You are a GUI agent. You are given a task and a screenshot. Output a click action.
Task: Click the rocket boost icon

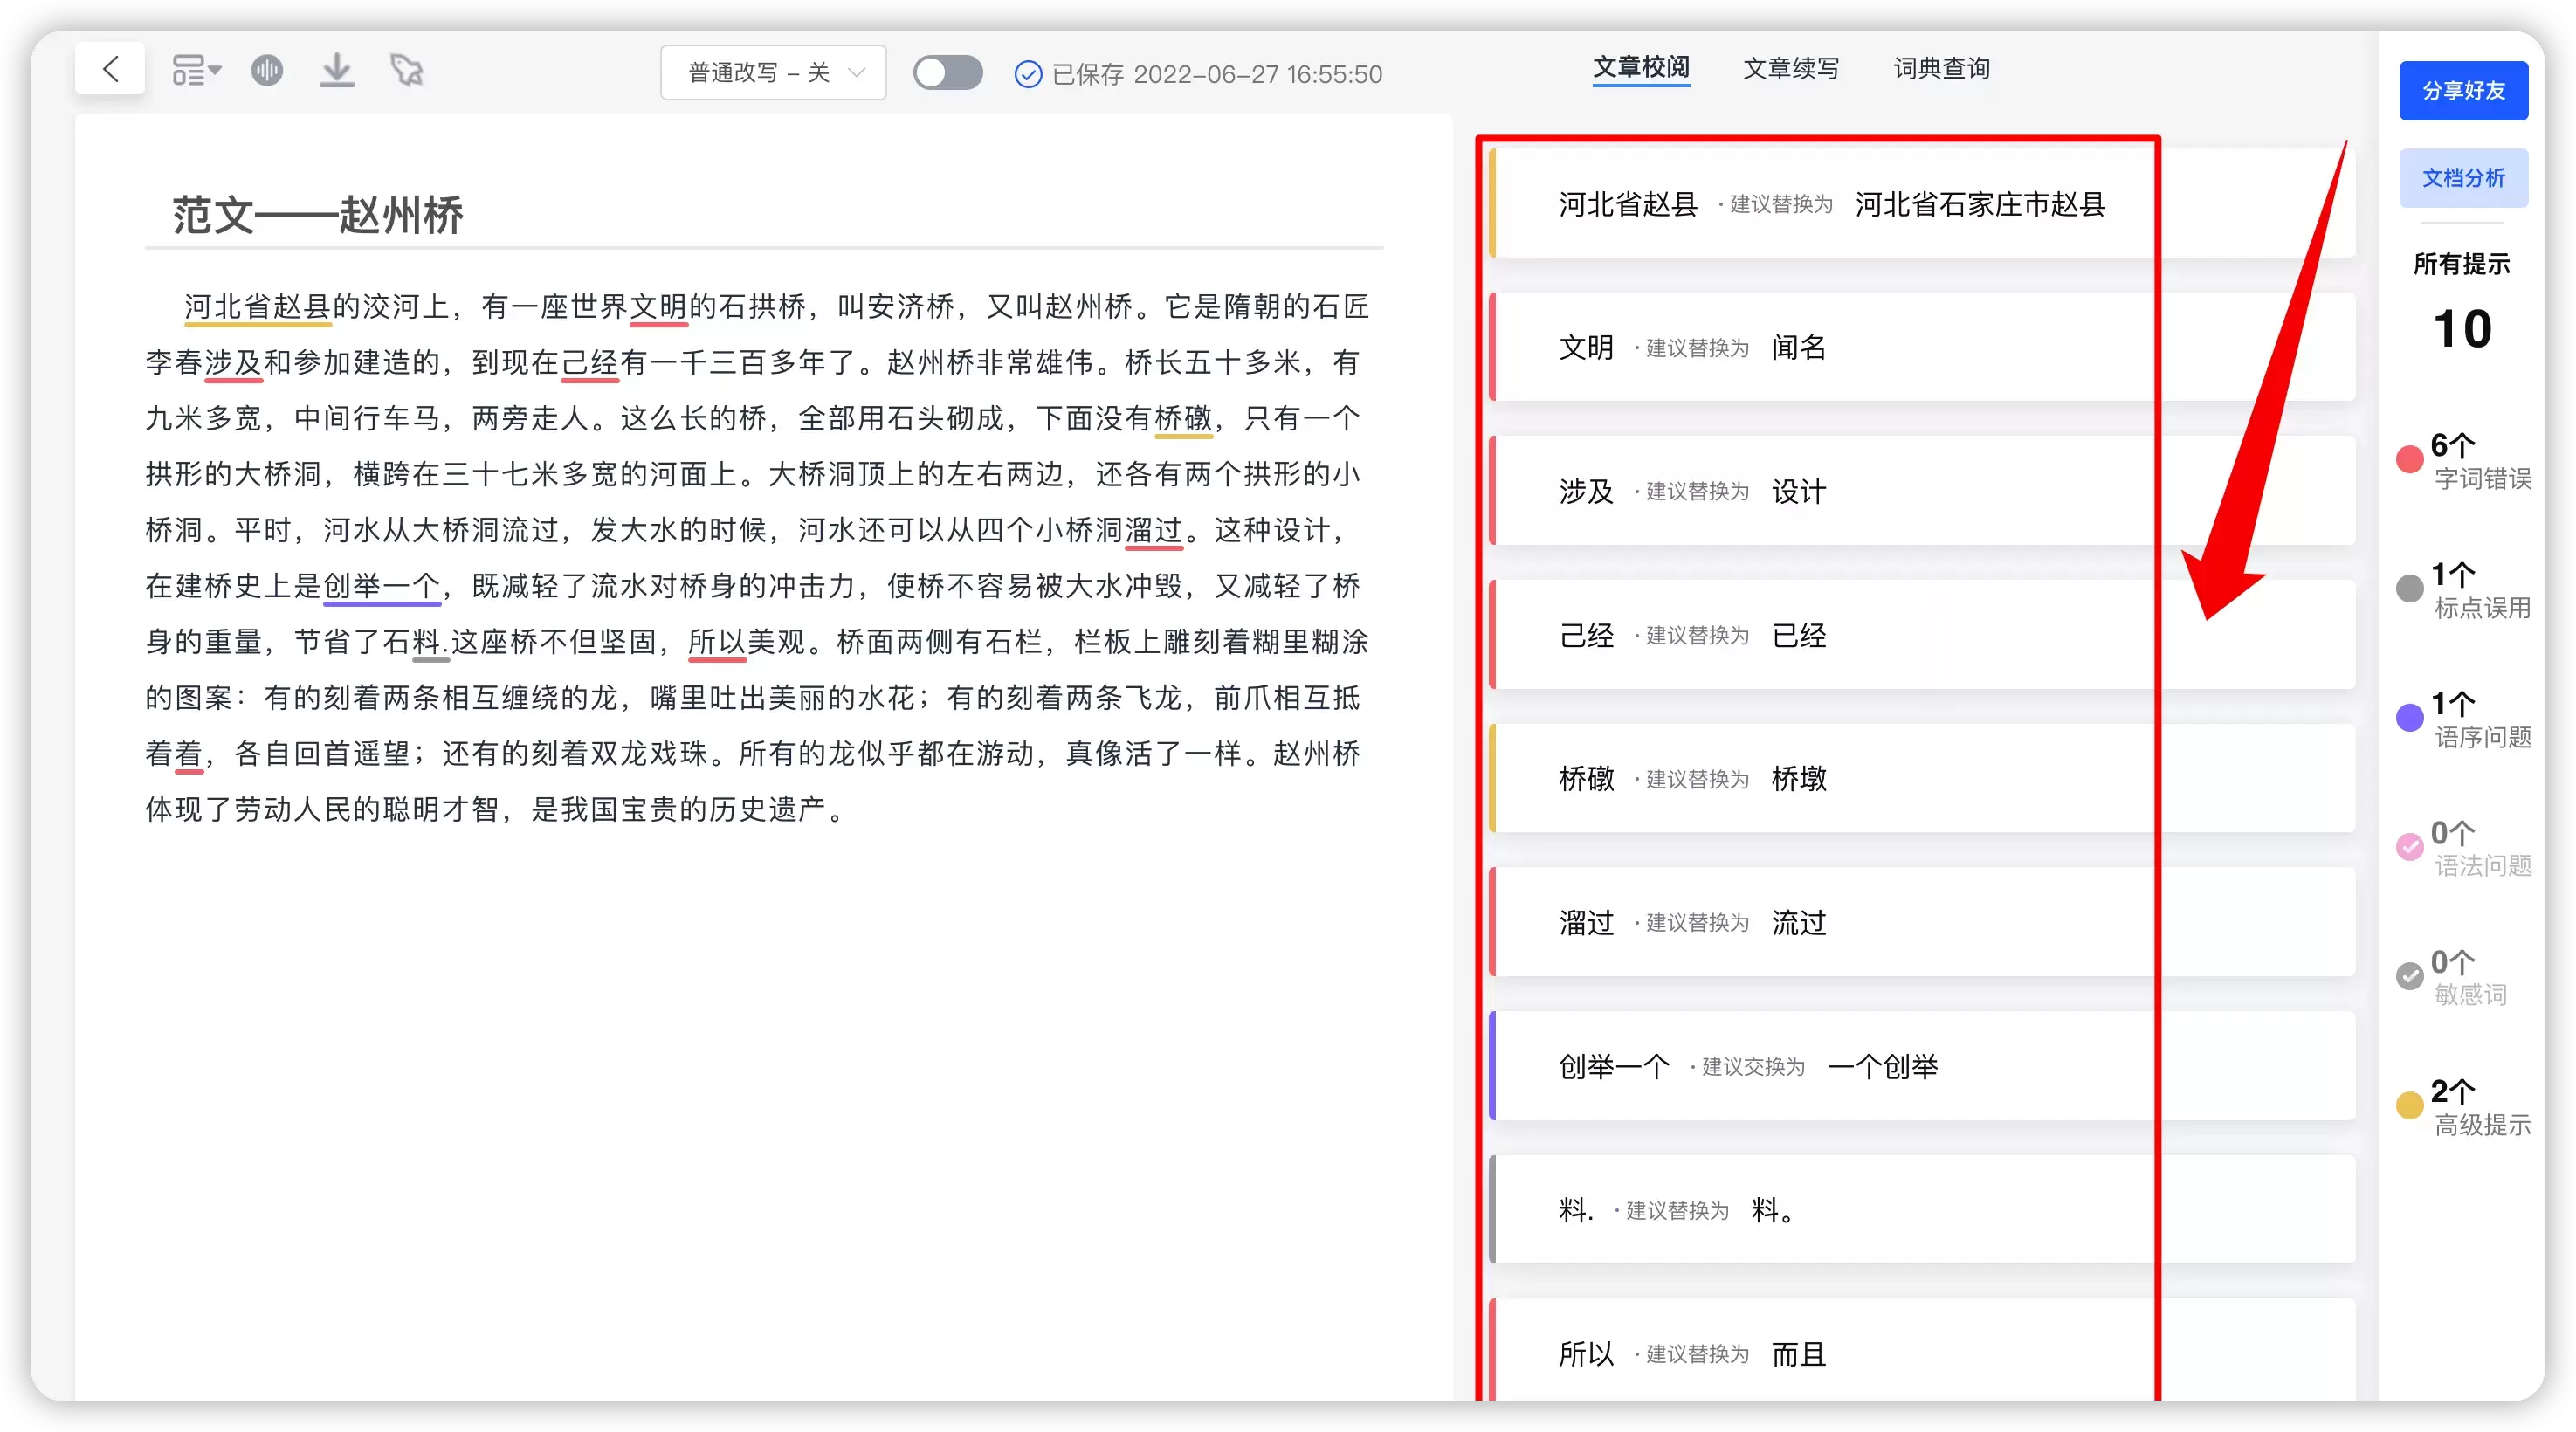(406, 70)
